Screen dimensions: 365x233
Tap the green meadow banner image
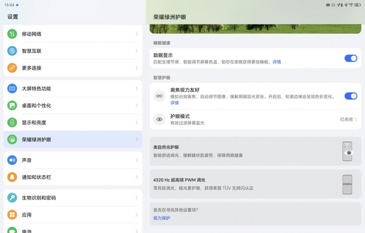click(255, 29)
